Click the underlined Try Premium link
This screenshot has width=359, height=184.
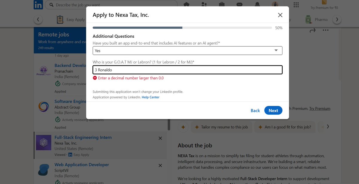coord(320,109)
